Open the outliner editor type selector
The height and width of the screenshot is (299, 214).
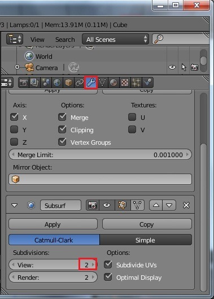(15, 39)
